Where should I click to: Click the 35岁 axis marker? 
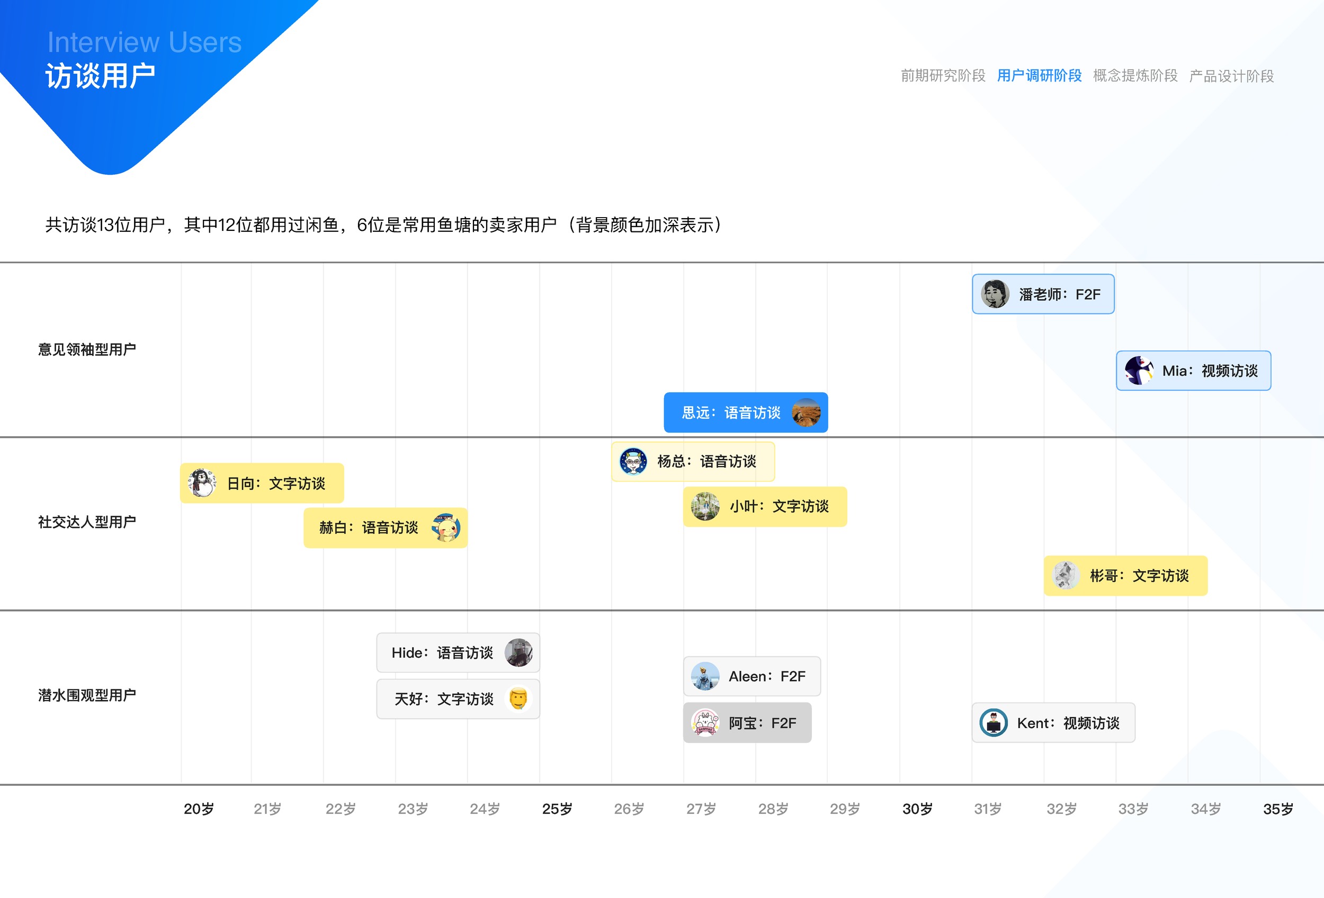pyautogui.click(x=1278, y=809)
